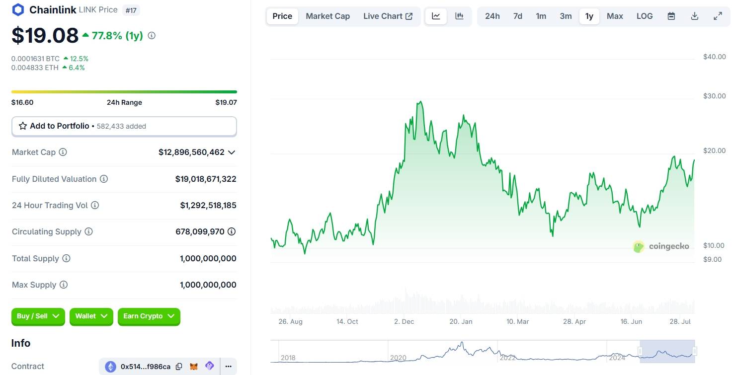This screenshot has height=375, width=733.
Task: Show Market Cap info tooltip icon
Action: pos(63,152)
